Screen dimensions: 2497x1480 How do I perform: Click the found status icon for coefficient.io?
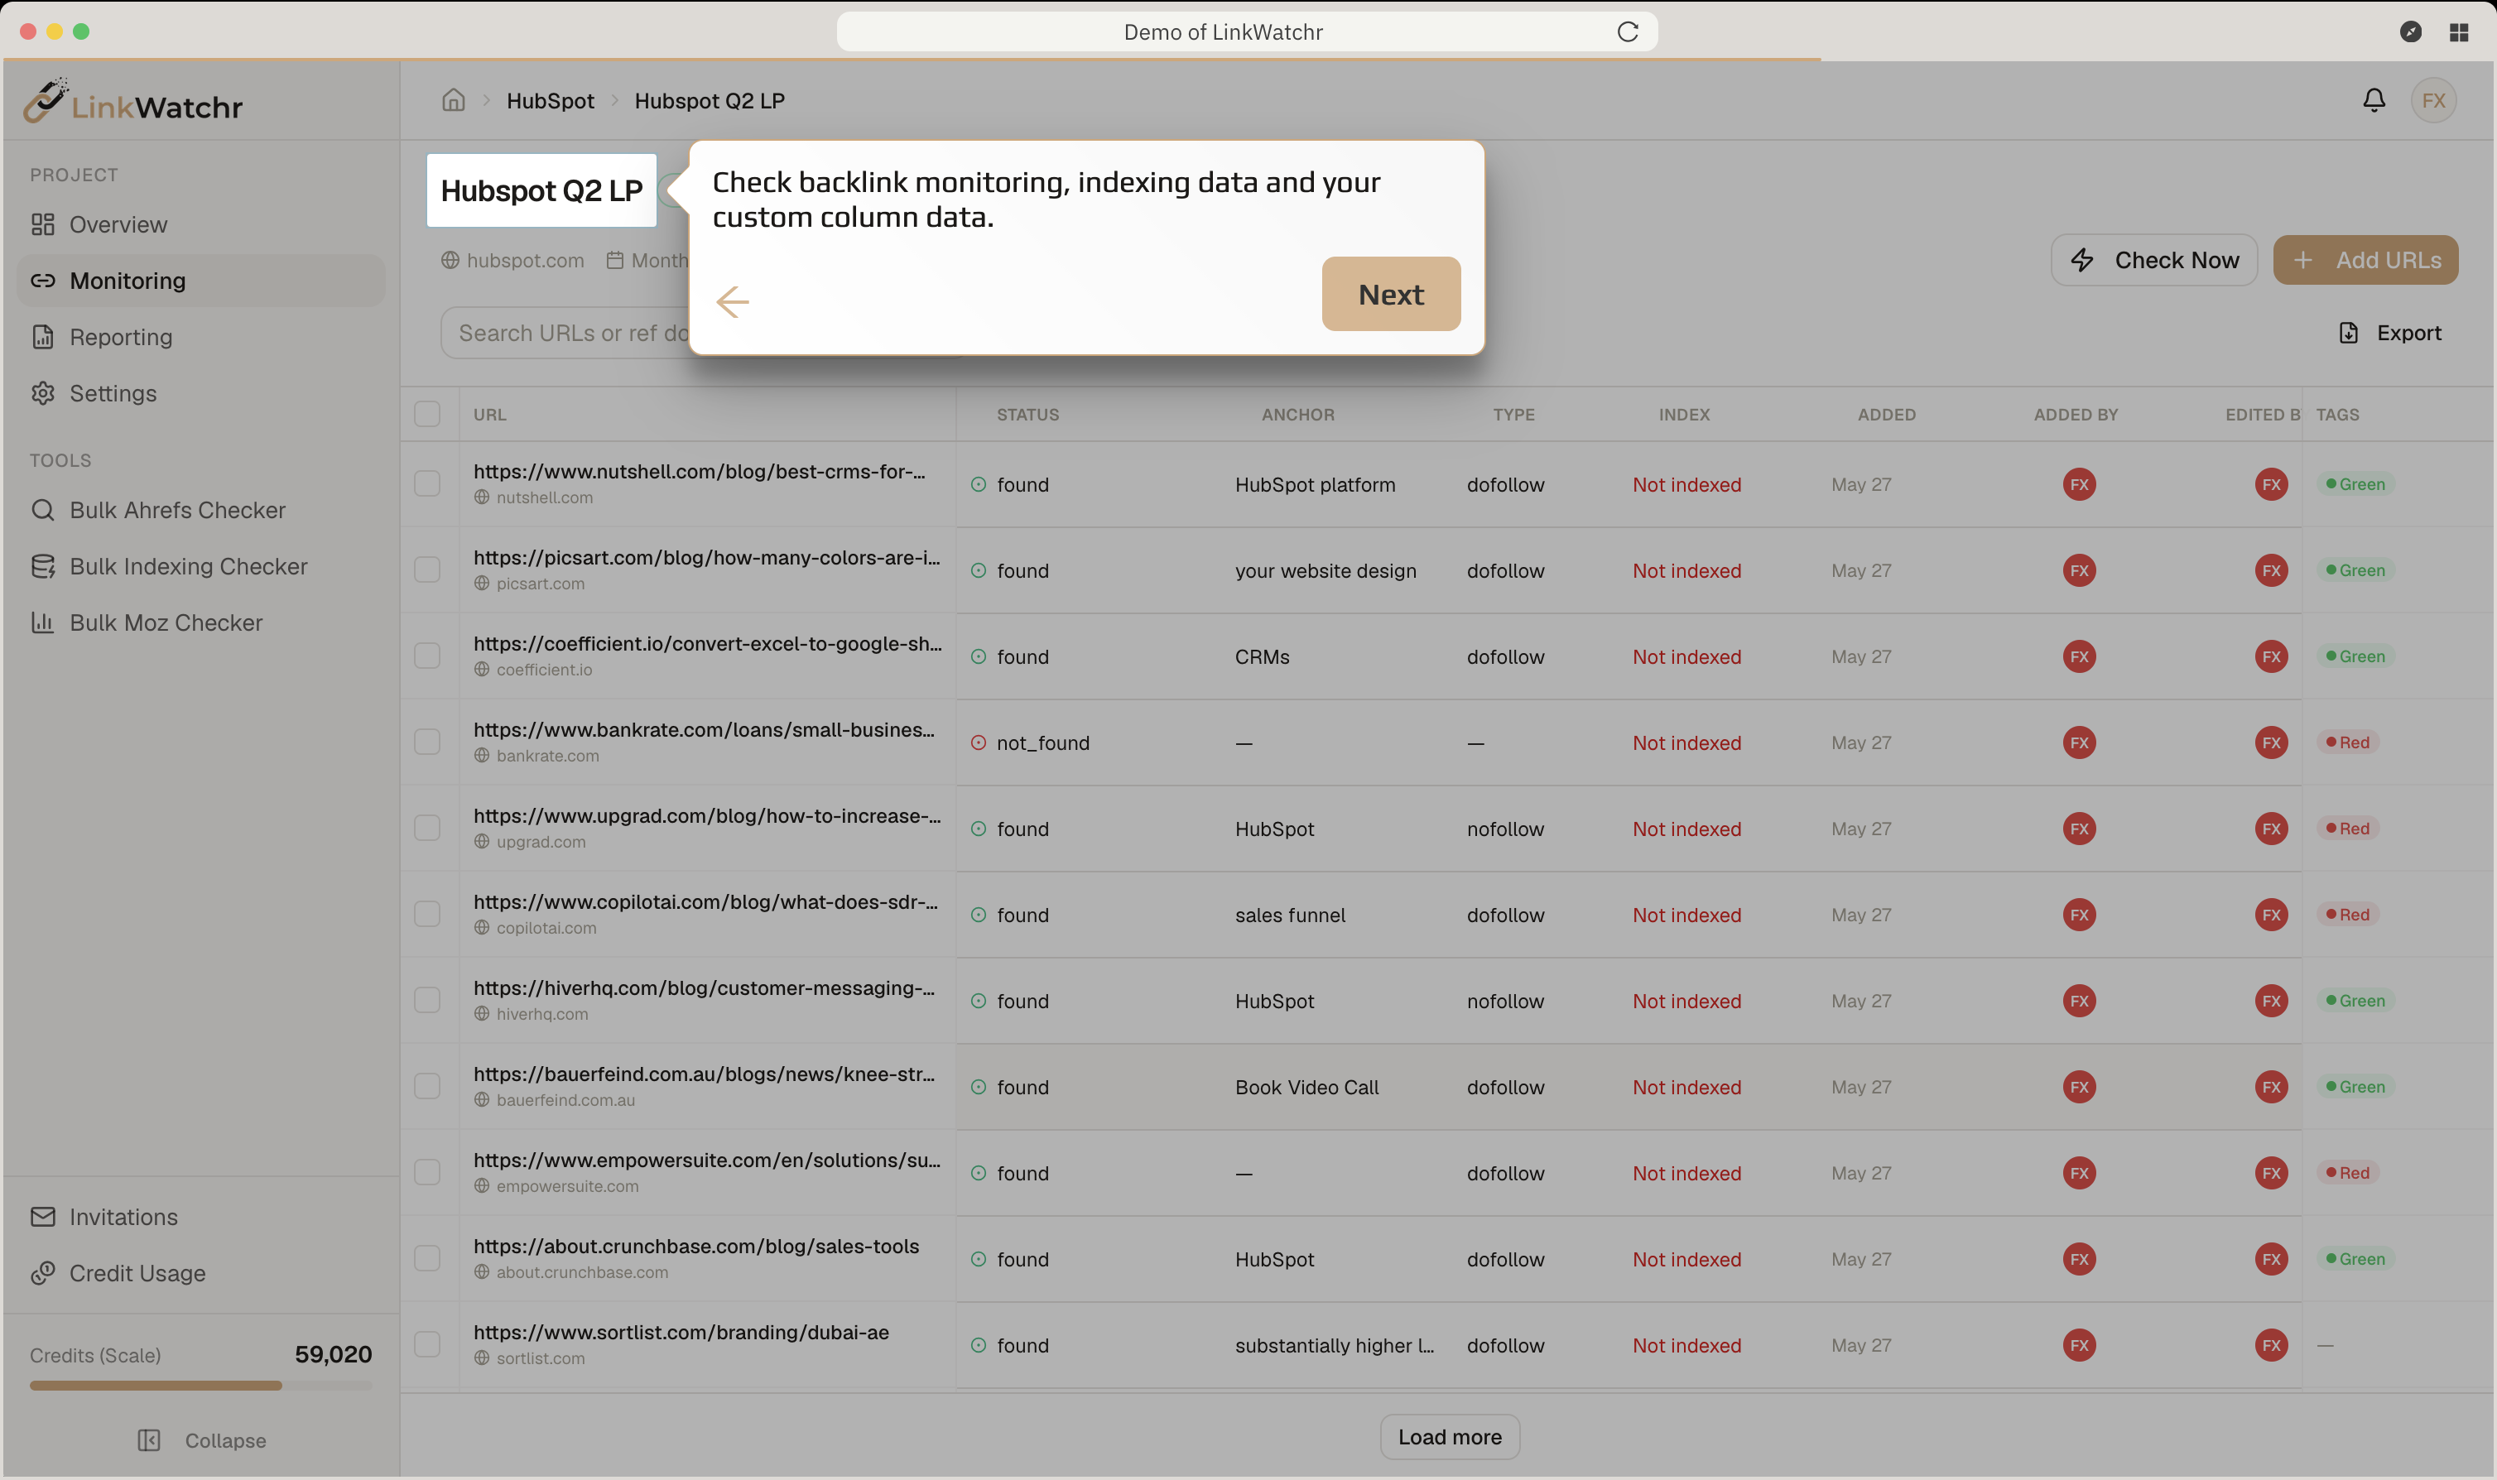point(979,656)
